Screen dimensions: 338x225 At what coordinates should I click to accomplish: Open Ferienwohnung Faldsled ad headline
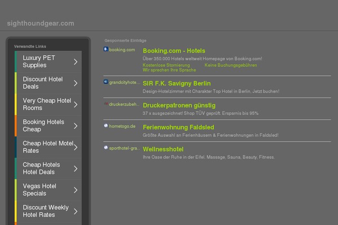(179, 127)
